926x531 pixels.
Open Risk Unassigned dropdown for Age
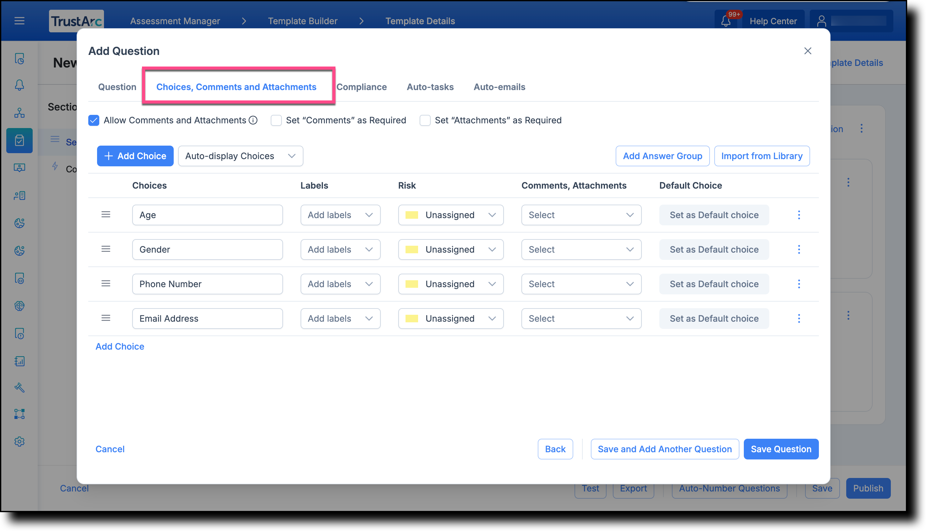[x=451, y=215]
